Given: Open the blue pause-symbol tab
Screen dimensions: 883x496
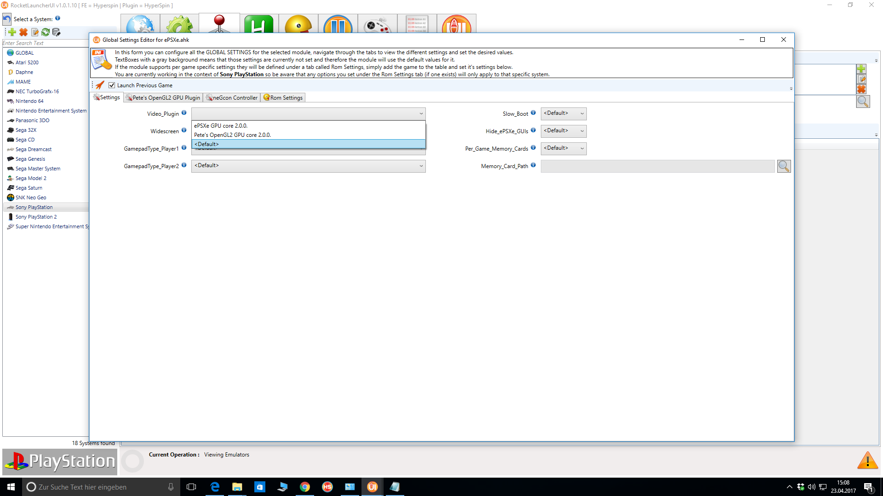Looking at the screenshot, I should click(x=338, y=24).
